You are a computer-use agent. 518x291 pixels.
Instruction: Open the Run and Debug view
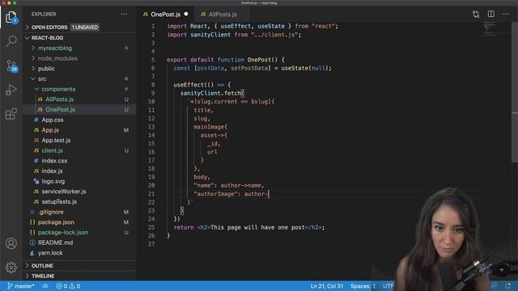click(x=11, y=90)
